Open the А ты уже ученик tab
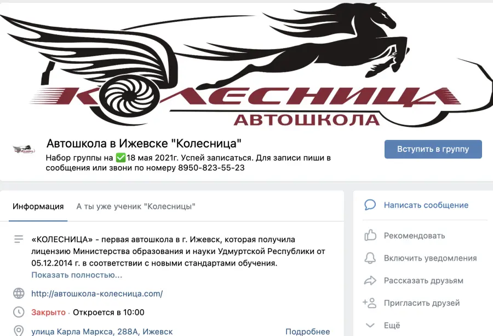Screen dimensions: 493x336 [136, 207]
